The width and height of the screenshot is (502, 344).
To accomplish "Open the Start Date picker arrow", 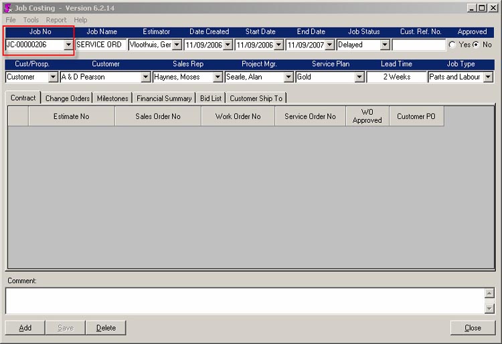I will click(278, 45).
